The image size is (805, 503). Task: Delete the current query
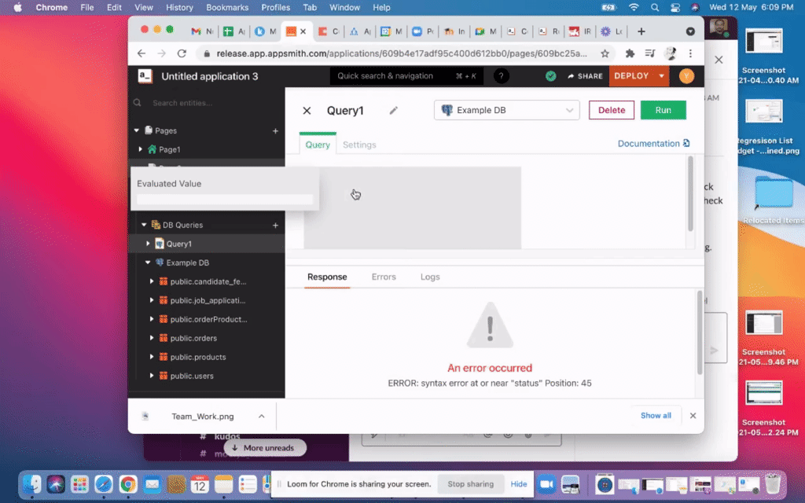pyautogui.click(x=611, y=110)
